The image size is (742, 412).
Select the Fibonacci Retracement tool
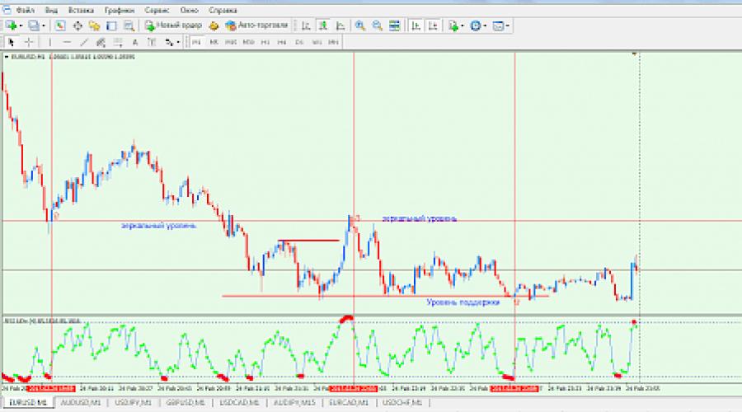pos(117,42)
